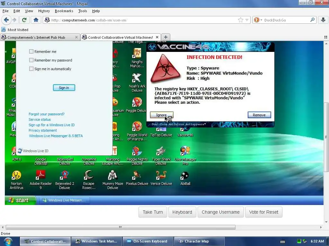Click Ignore in the Vaccine46 alert
Image resolution: width=329 pixels, height=246 pixels.
tap(162, 115)
